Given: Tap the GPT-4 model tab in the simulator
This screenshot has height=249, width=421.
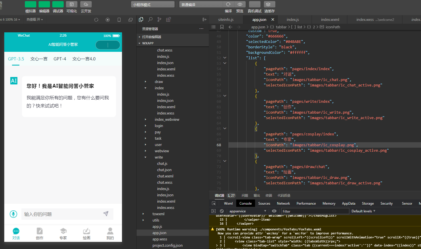Looking at the screenshot, I should click(60, 59).
